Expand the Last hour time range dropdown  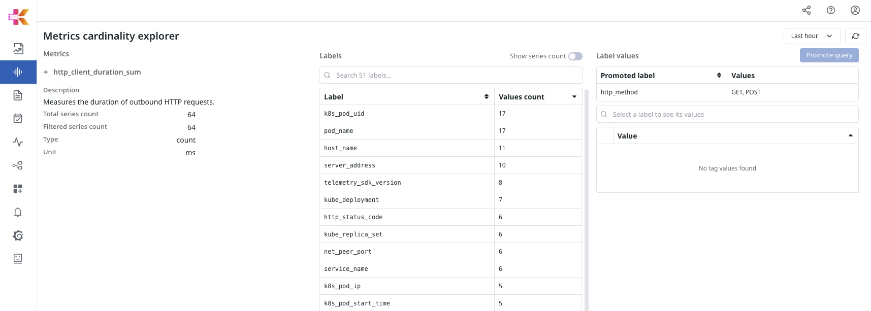[812, 36]
